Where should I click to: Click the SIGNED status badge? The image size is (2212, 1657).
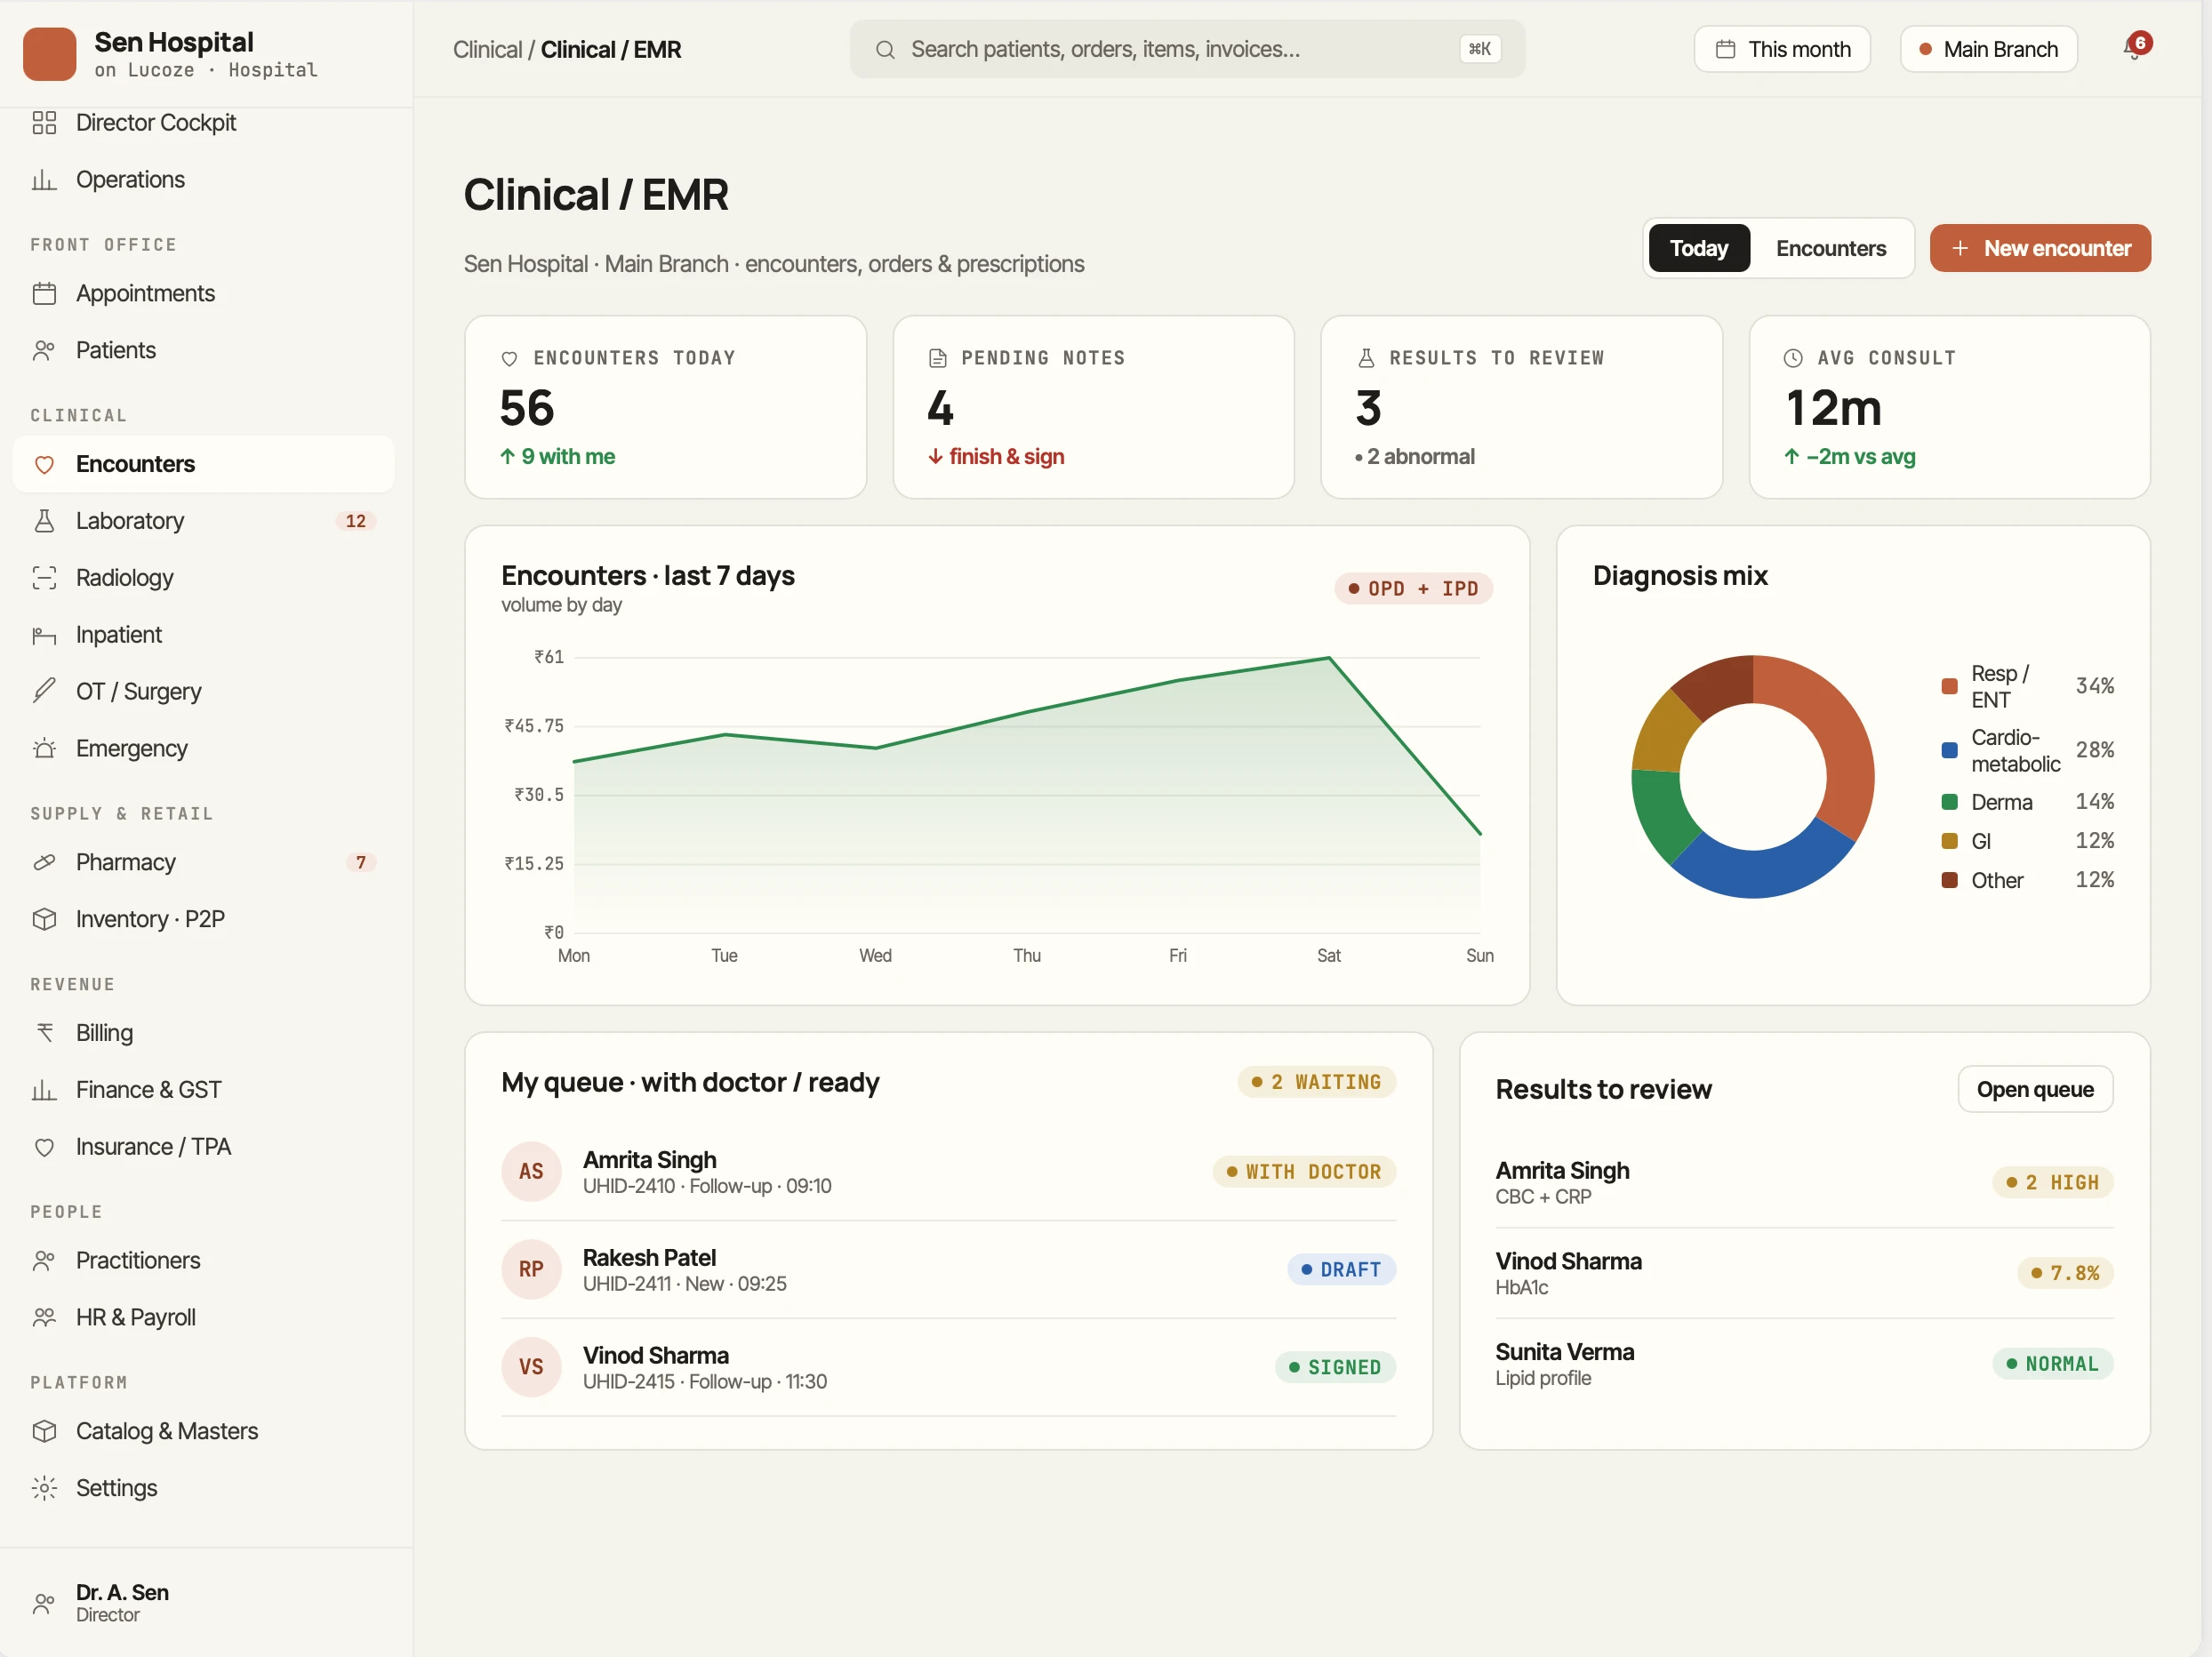point(1335,1368)
